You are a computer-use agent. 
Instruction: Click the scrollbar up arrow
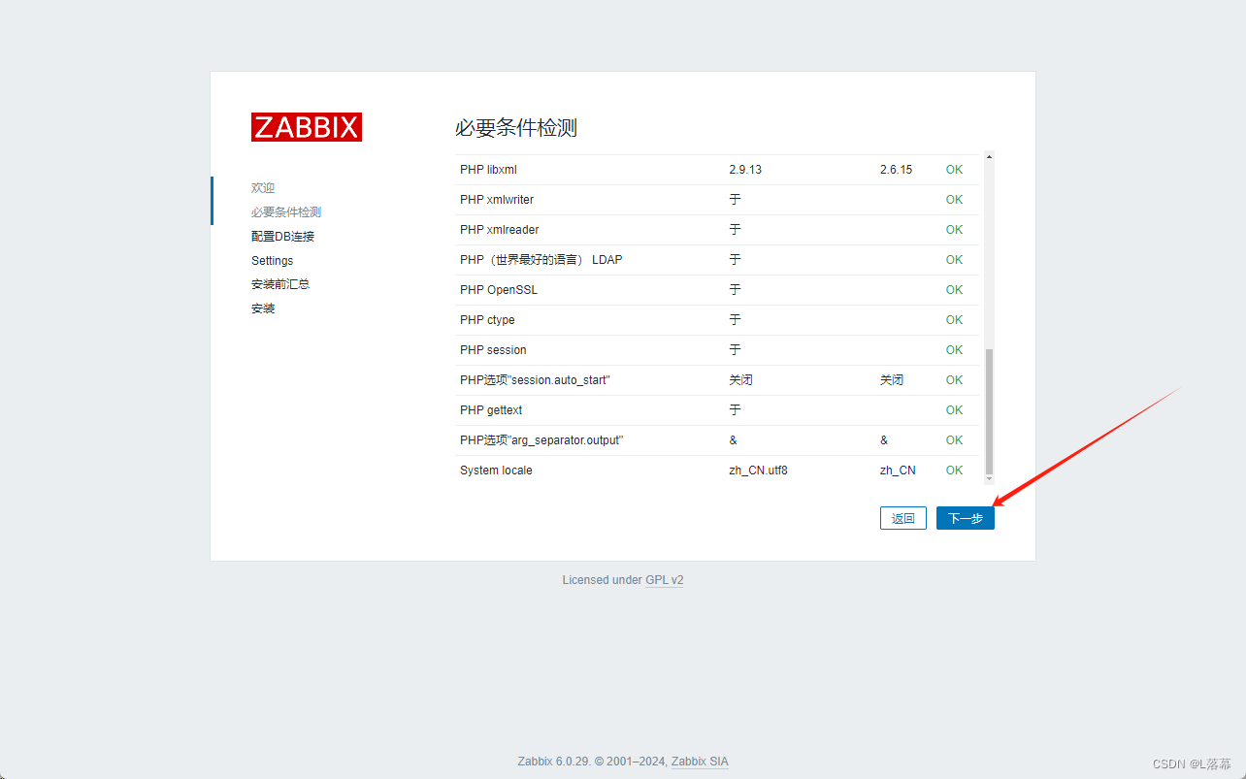989,157
